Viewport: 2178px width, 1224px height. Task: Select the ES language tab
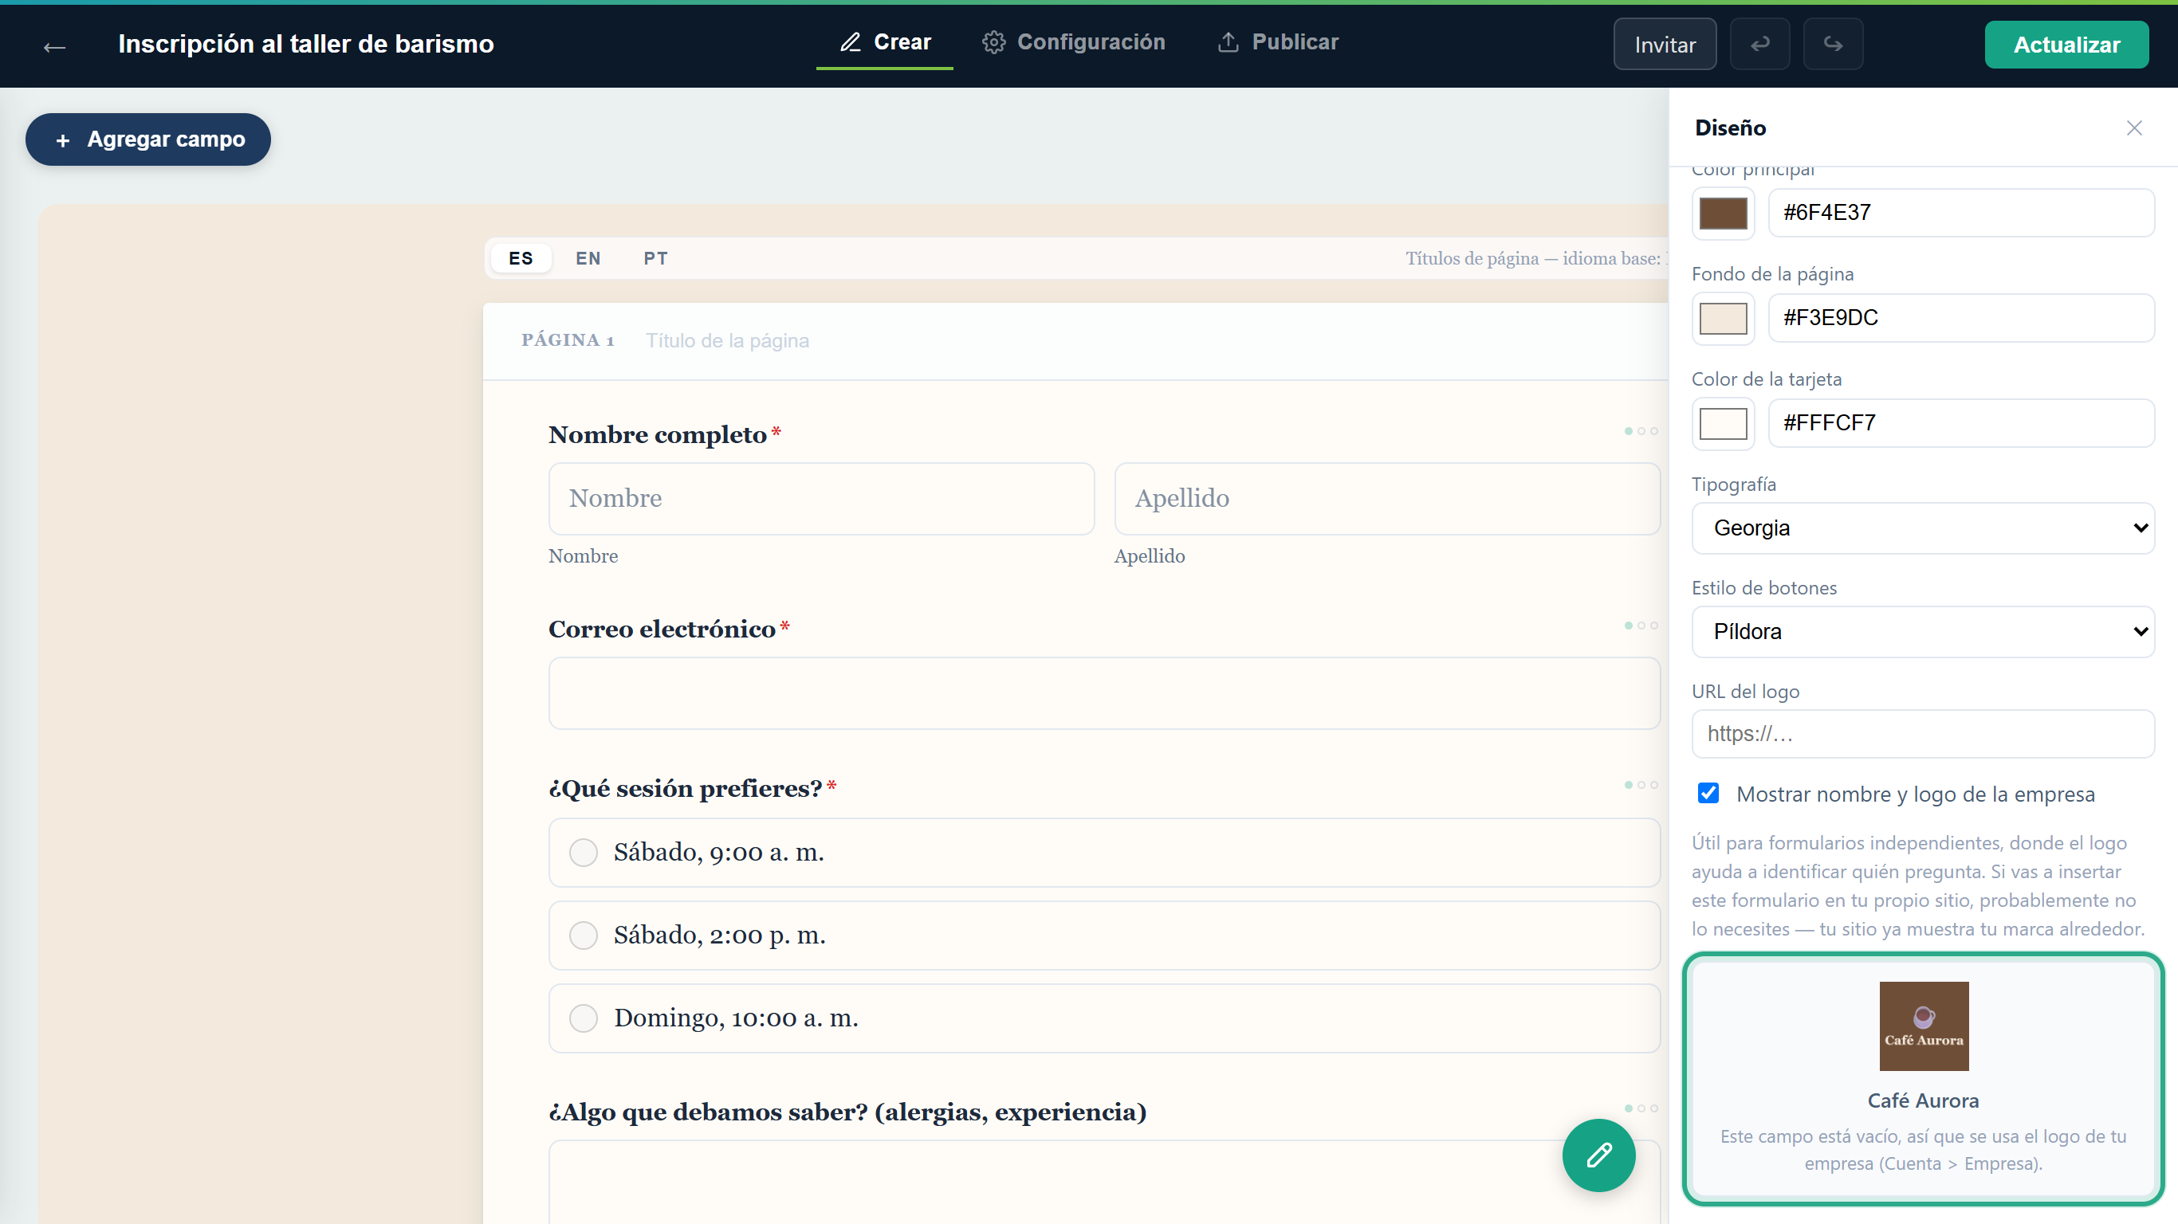pos(521,258)
